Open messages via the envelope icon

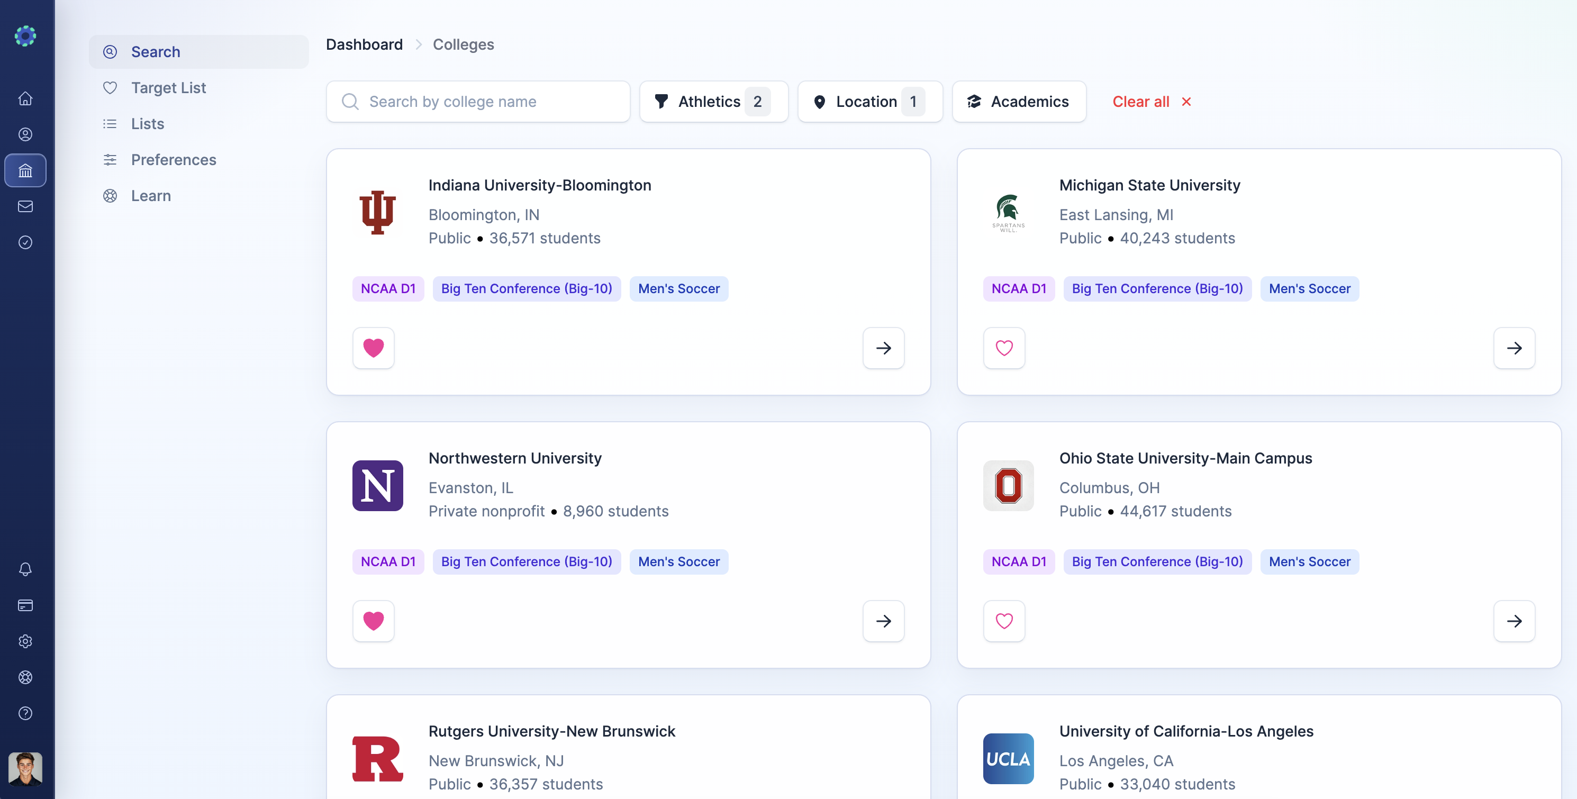pyautogui.click(x=25, y=206)
